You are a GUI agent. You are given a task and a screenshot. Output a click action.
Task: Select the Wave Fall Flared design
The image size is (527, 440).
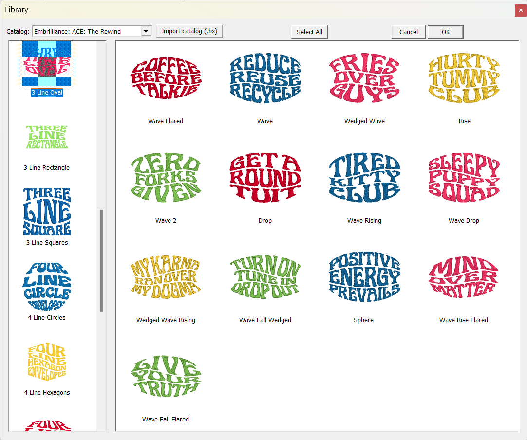[166, 376]
